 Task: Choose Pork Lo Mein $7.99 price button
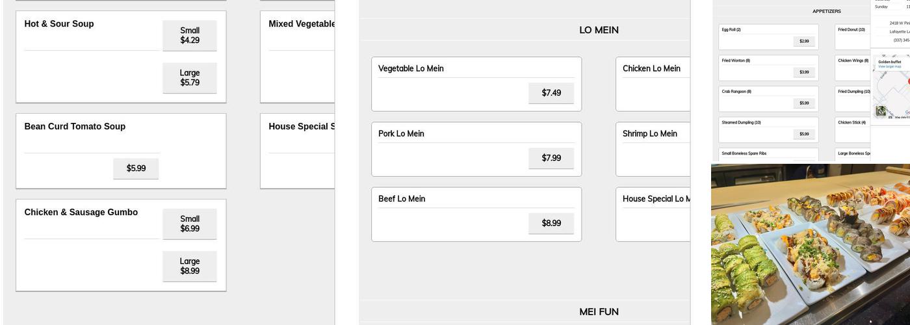click(x=551, y=158)
